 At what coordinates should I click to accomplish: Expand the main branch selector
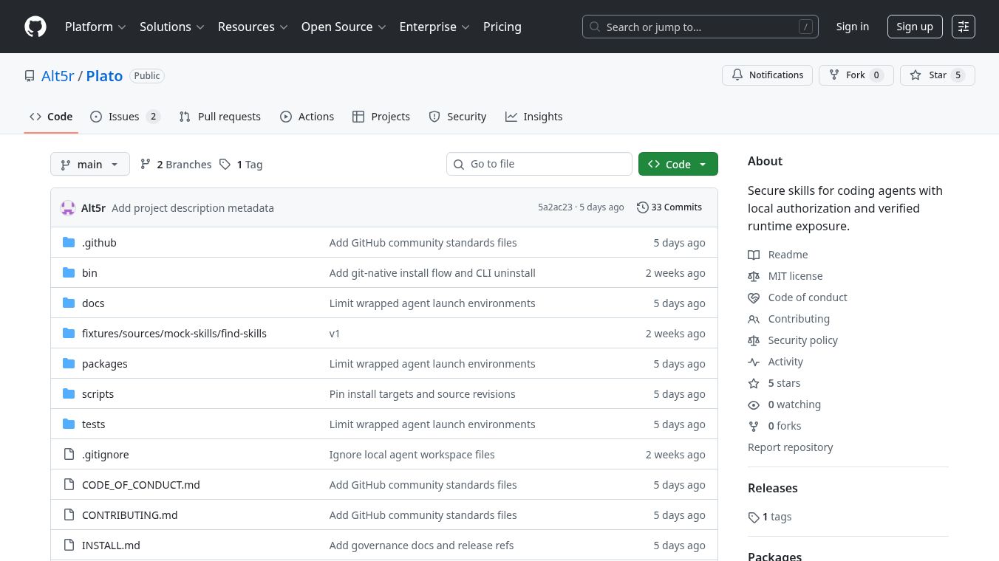[x=89, y=165]
